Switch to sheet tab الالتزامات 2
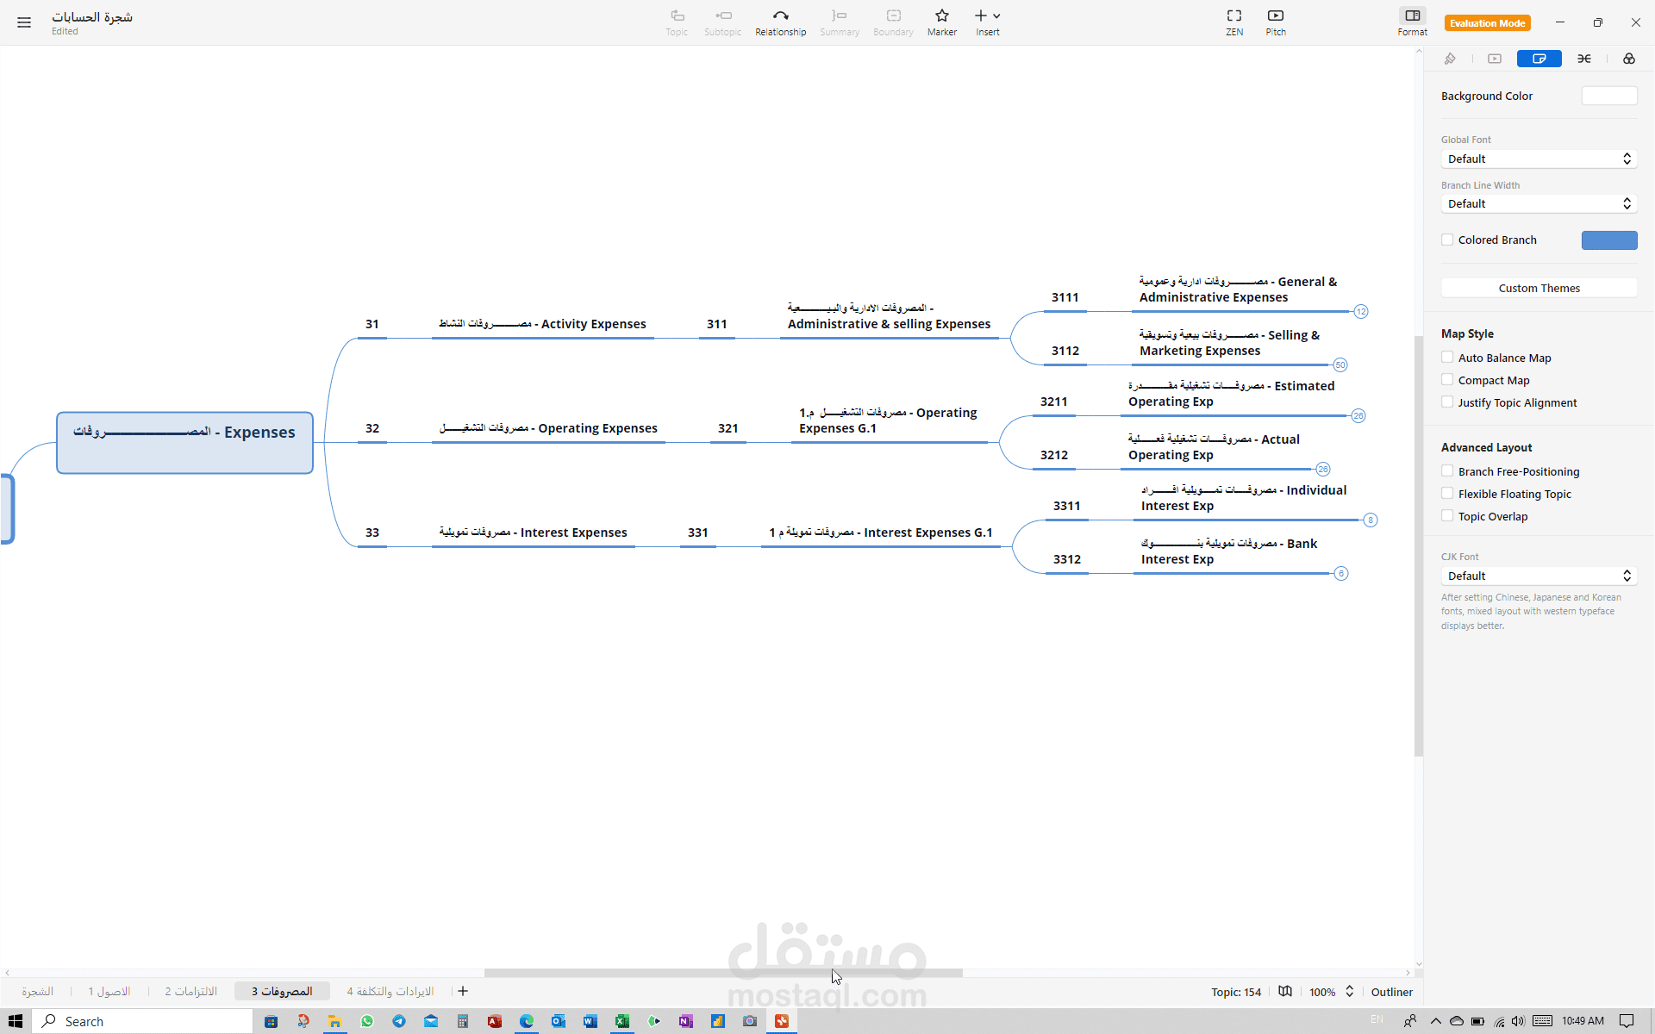Viewport: 1655px width, 1034px height. (x=191, y=992)
